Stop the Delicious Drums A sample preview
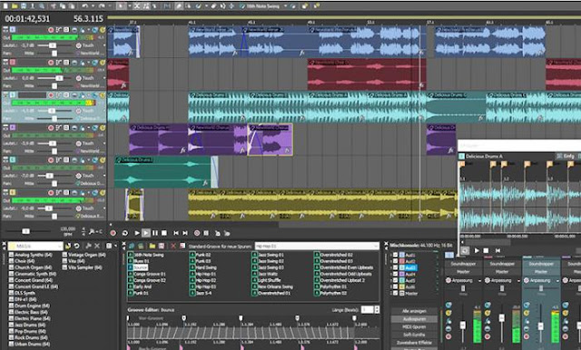The height and width of the screenshot is (350, 581). click(486, 251)
